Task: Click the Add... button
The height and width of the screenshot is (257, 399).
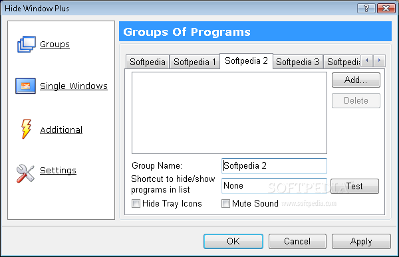Action: (x=356, y=80)
